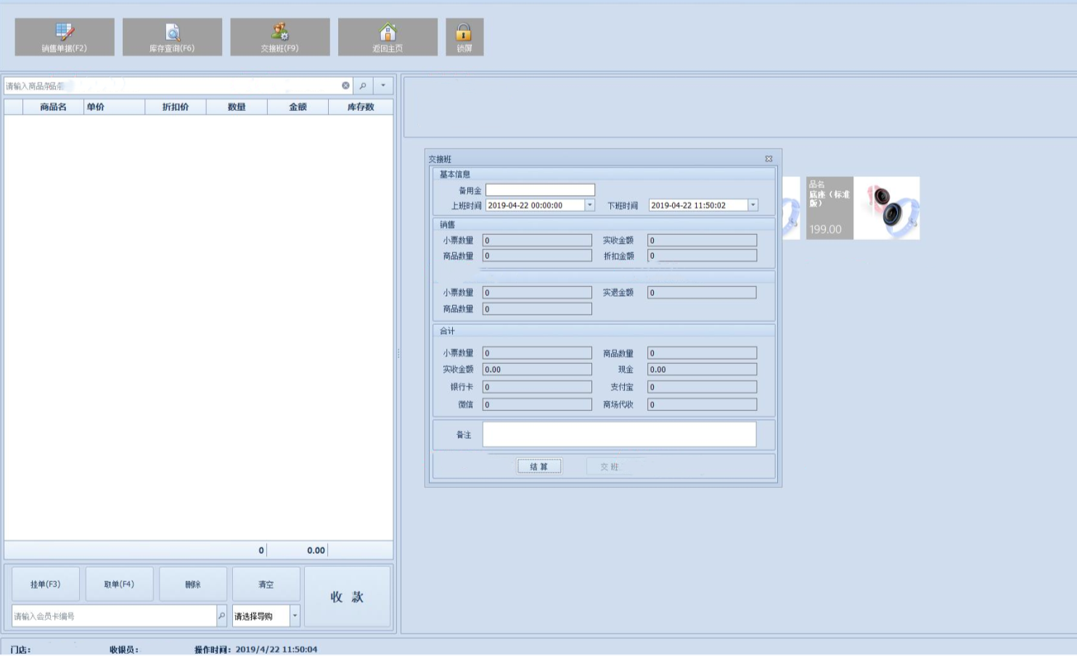Click the 结算 button in the dialog
1077x656 pixels.
tap(539, 467)
